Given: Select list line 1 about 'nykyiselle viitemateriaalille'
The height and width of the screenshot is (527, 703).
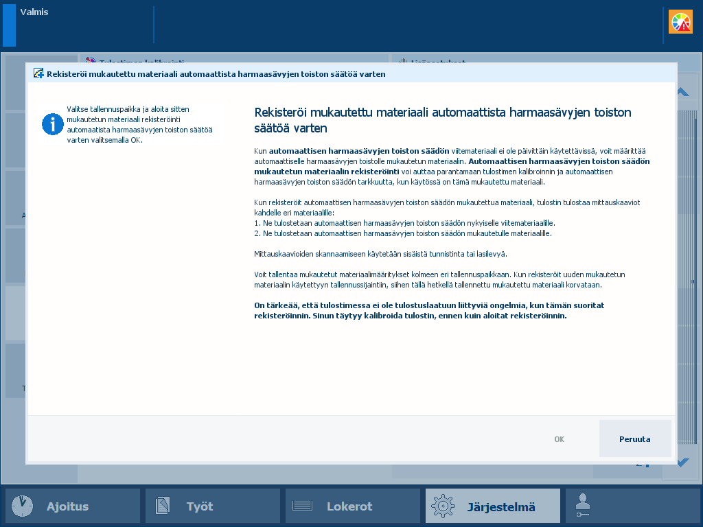Looking at the screenshot, I should pos(404,223).
